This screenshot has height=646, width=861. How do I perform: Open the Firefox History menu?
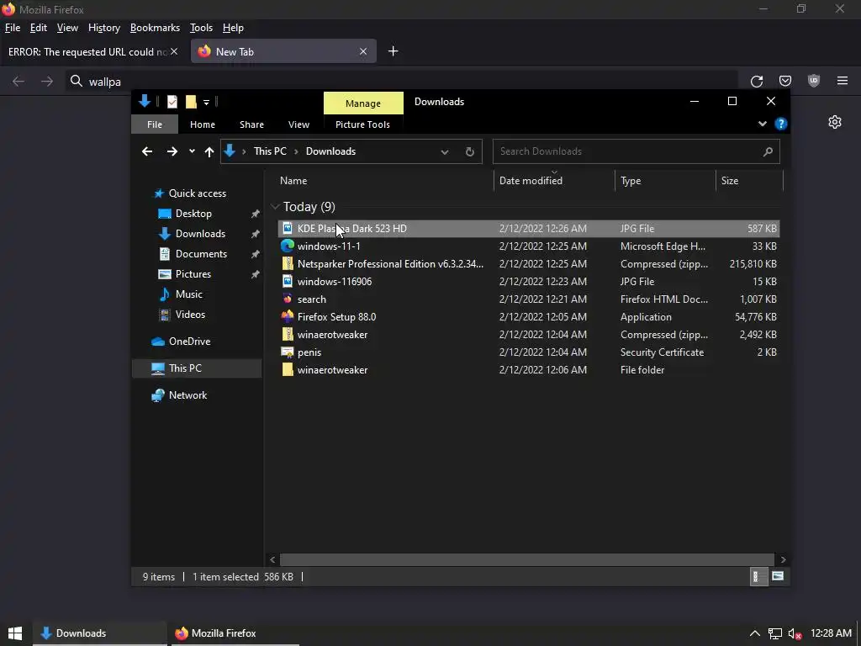click(103, 28)
